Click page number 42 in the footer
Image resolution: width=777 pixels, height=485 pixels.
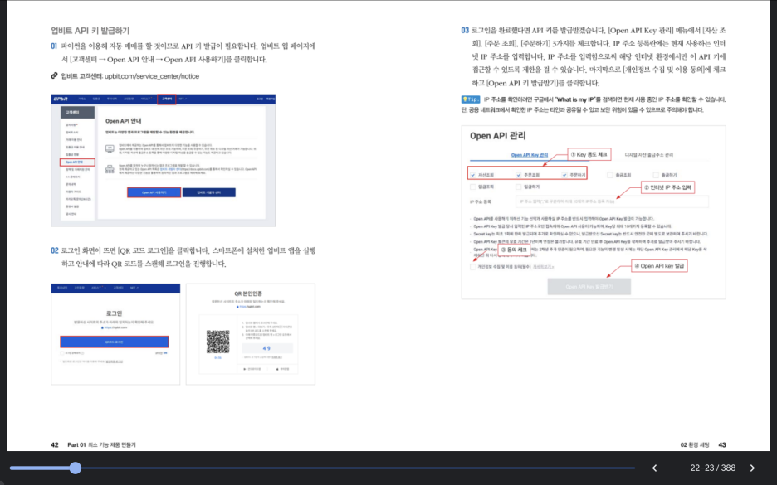[x=55, y=445]
